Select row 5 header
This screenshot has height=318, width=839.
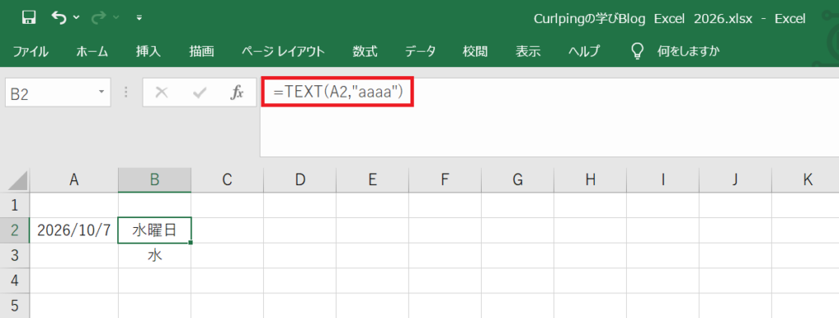15,306
